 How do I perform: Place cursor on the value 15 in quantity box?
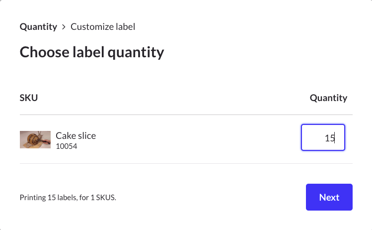[330, 138]
